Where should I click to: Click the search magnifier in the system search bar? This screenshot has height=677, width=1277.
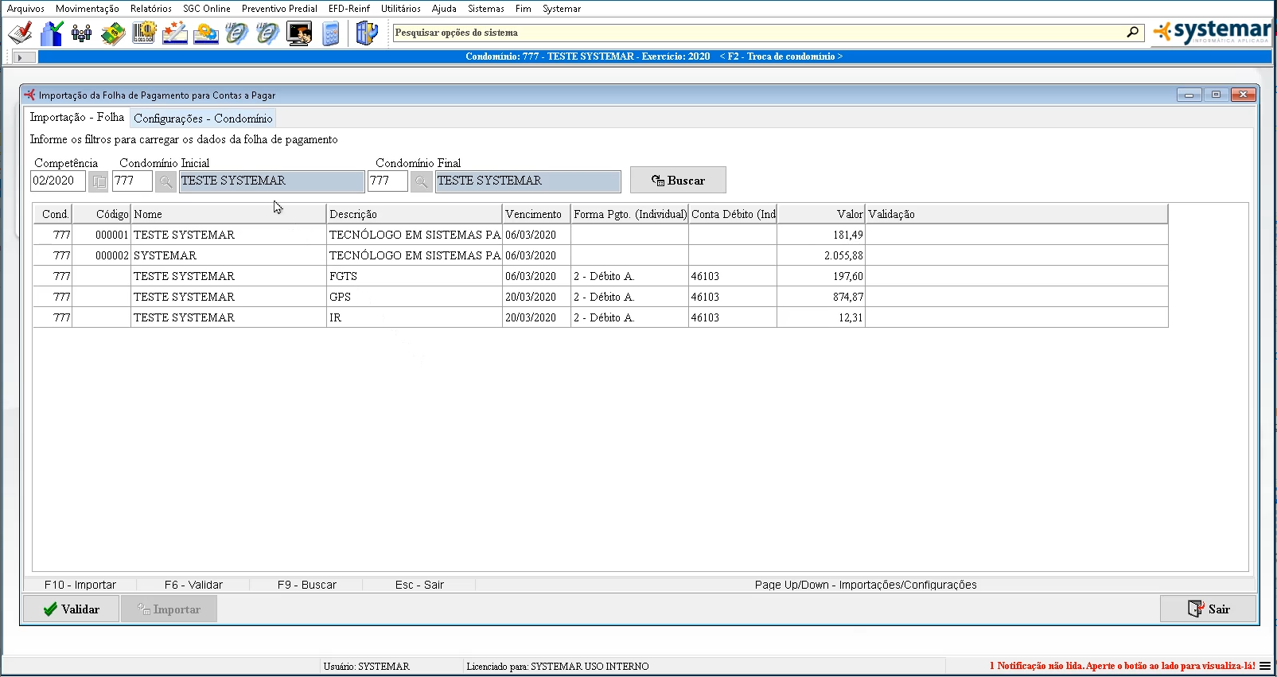[1132, 33]
